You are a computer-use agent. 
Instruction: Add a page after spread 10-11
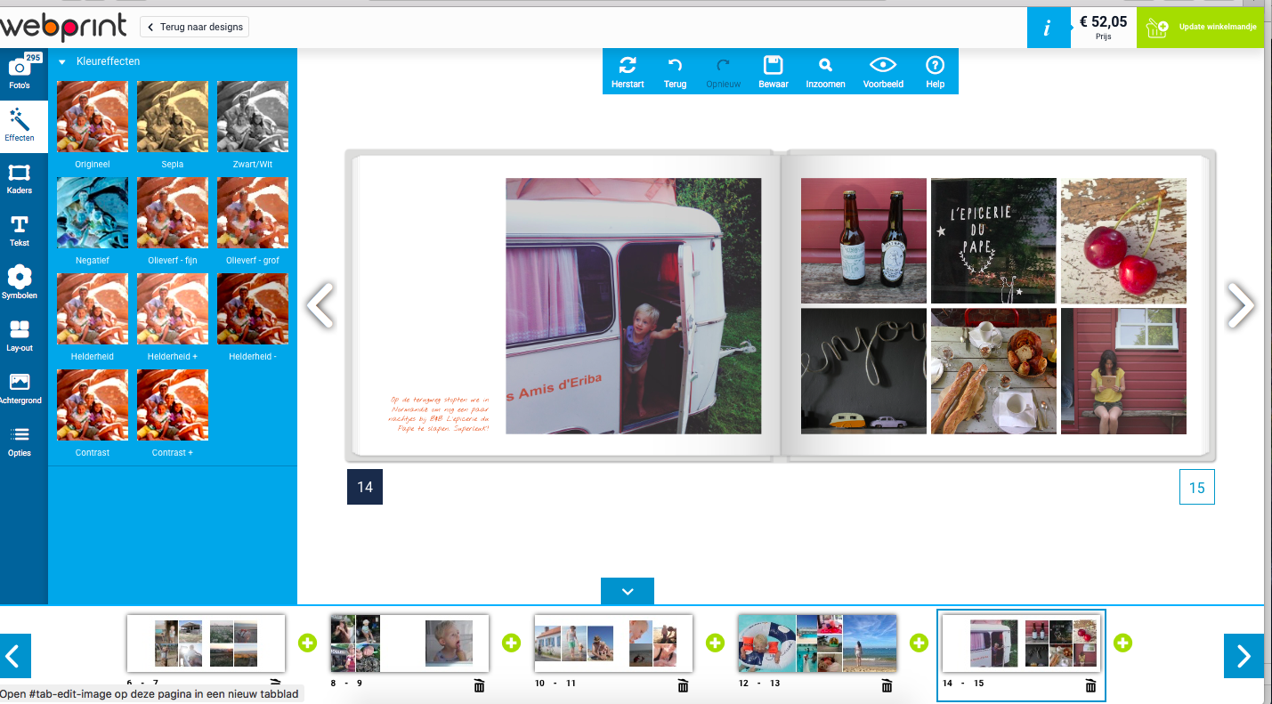tap(715, 643)
